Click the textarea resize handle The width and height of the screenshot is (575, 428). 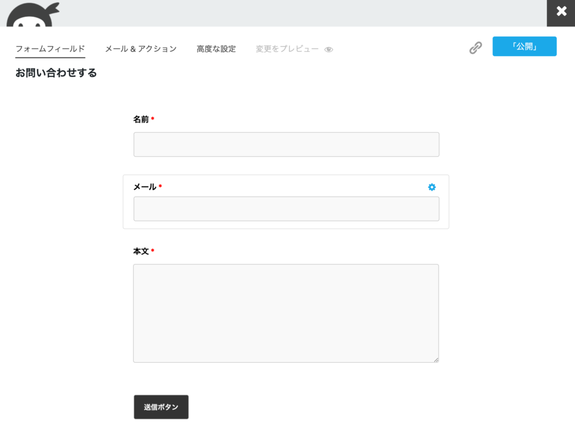tap(436, 360)
